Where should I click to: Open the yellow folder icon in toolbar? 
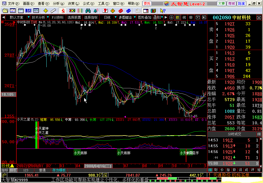5,11
